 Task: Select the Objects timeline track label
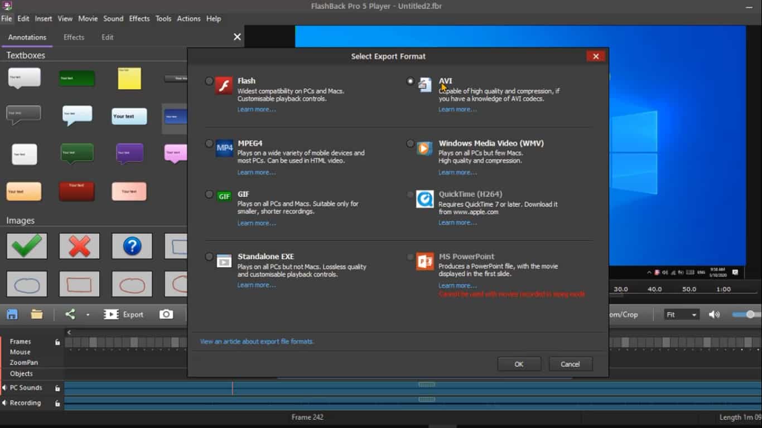click(21, 373)
